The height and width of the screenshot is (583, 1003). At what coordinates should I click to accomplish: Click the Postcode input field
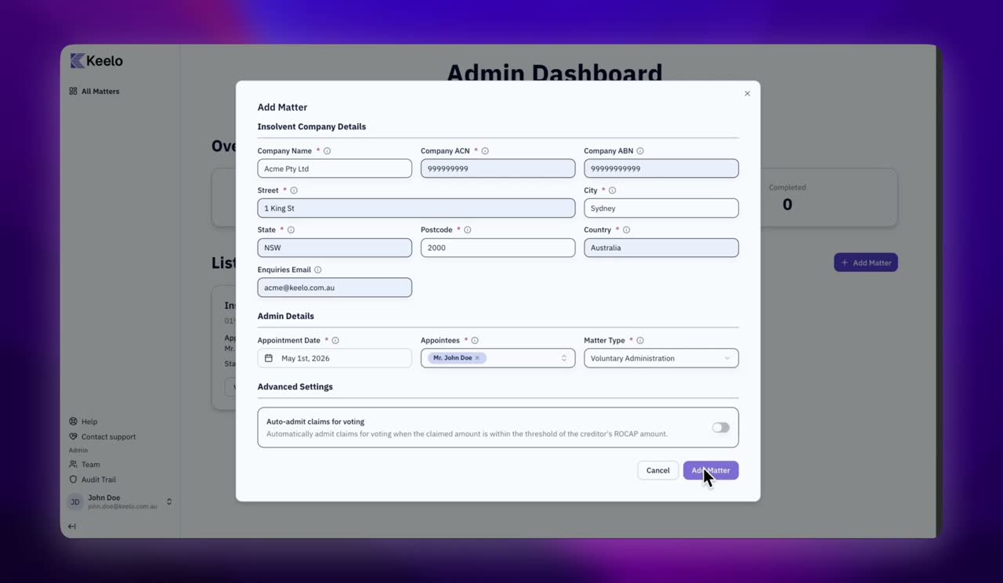(498, 248)
